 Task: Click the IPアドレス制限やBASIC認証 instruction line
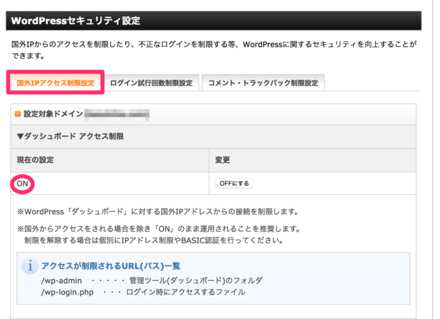(154, 240)
